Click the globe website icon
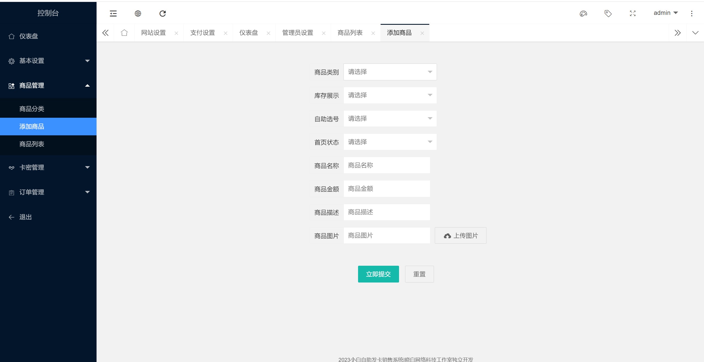The image size is (704, 362). coord(138,13)
